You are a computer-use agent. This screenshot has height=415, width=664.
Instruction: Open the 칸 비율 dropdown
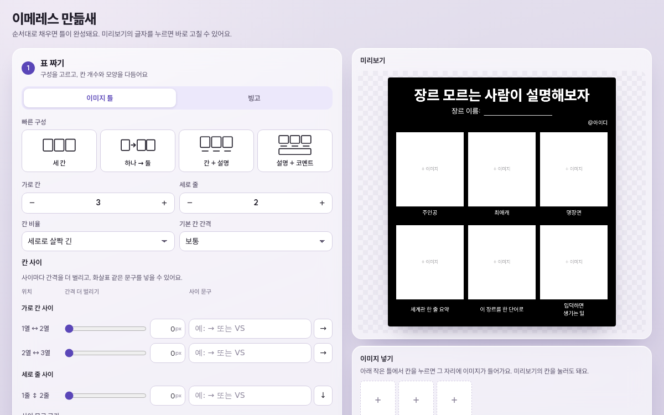[98, 241]
